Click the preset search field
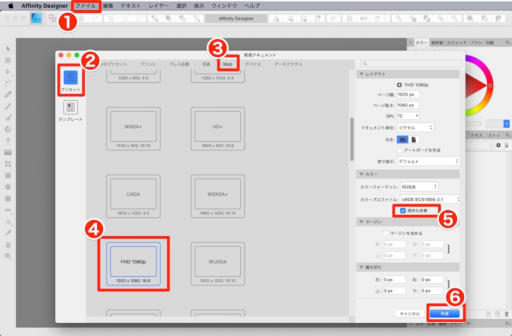The height and width of the screenshot is (336, 512). coord(411,64)
